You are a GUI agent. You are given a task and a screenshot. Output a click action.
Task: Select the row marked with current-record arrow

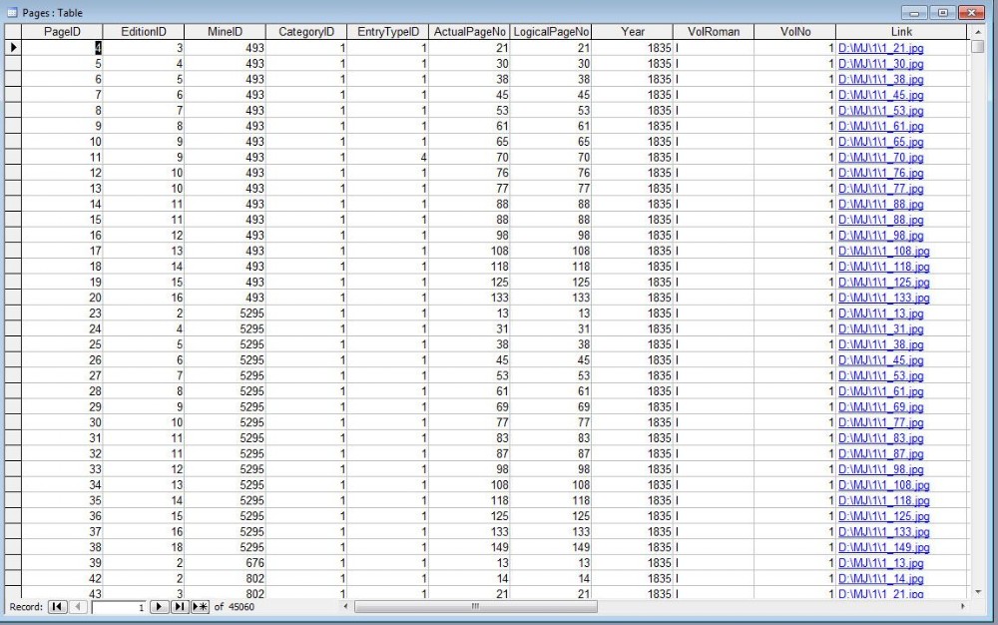(x=13, y=48)
